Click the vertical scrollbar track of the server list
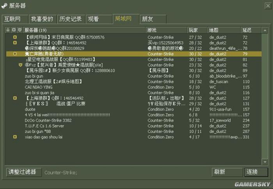The height and width of the screenshot is (189, 273). 265,96
